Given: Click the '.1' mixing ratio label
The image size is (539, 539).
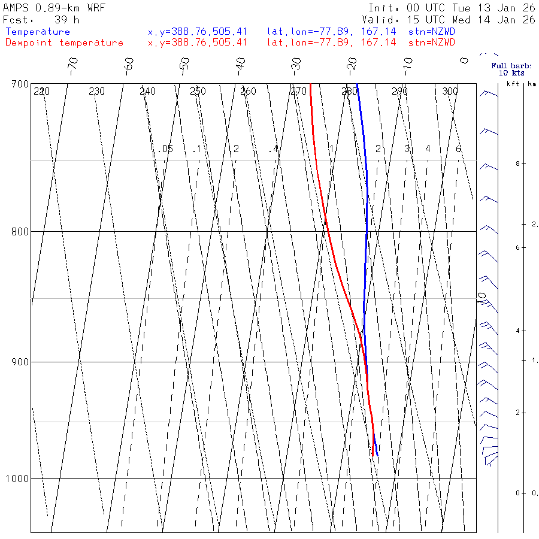Looking at the screenshot, I should click(196, 149).
